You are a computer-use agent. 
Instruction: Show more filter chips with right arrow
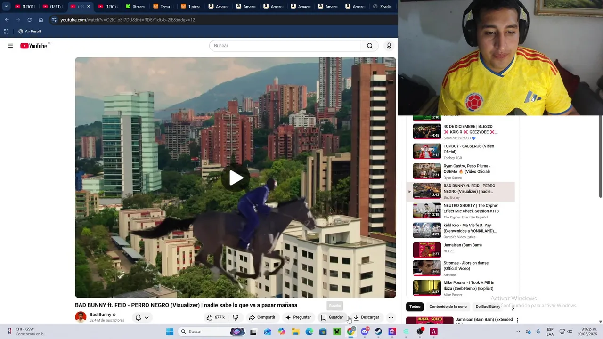click(x=513, y=308)
